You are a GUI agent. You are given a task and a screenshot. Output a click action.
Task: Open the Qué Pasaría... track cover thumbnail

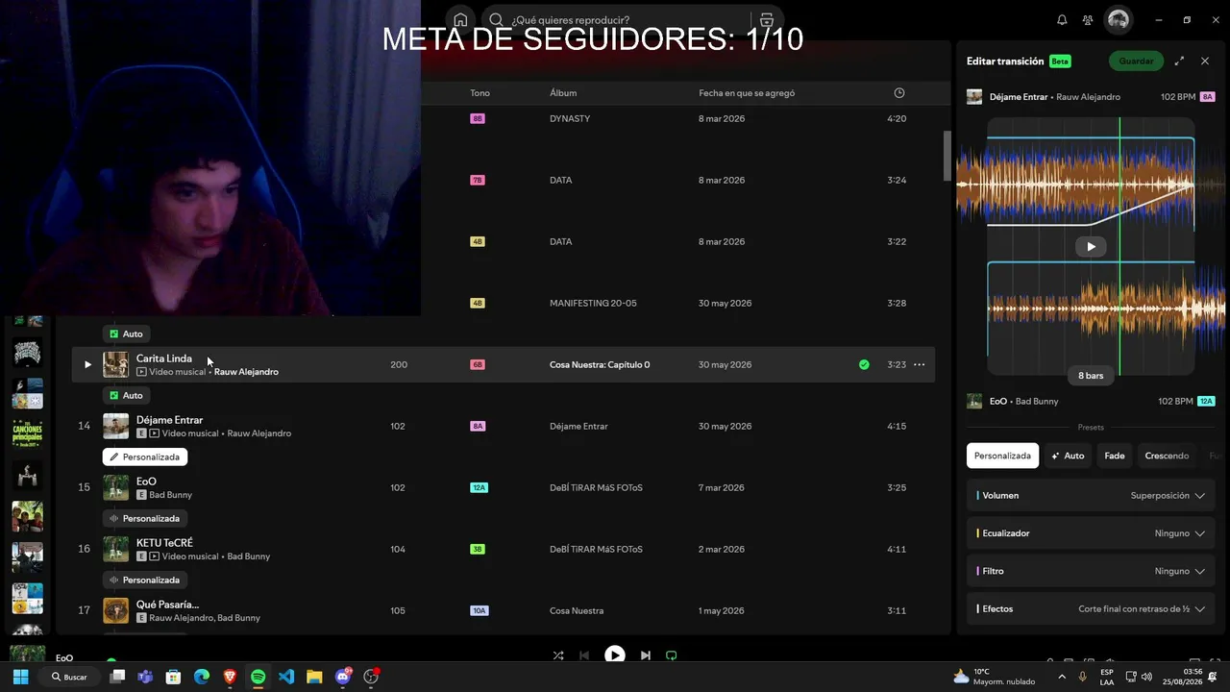(115, 610)
